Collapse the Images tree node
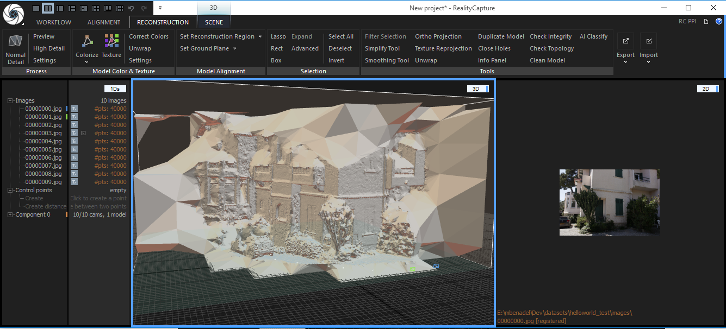The width and height of the screenshot is (726, 329). [x=10, y=100]
